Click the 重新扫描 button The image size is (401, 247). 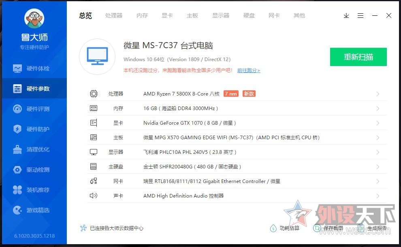pyautogui.click(x=358, y=57)
